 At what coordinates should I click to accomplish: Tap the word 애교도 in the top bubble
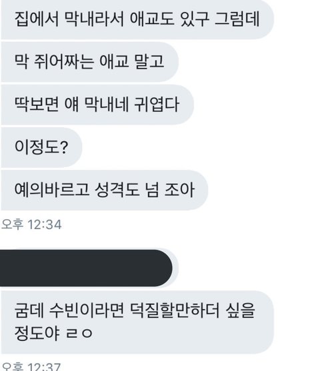(152, 19)
